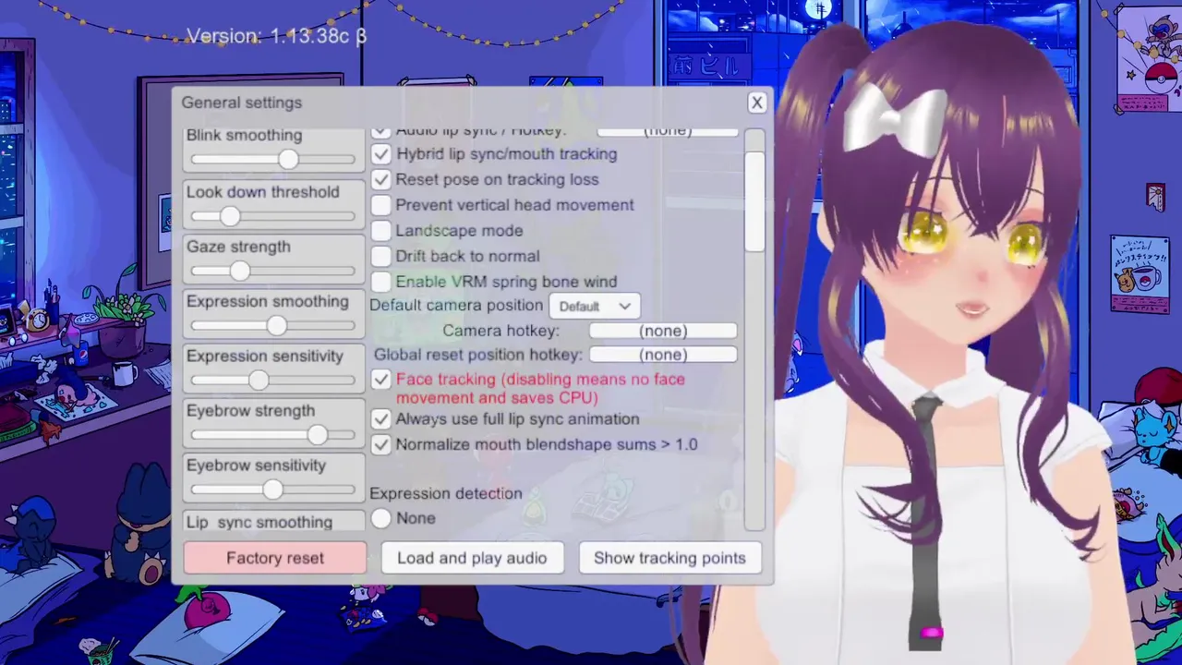Image resolution: width=1182 pixels, height=665 pixels.
Task: Adjust the Eyebrow sensitivity slider
Action: point(273,490)
